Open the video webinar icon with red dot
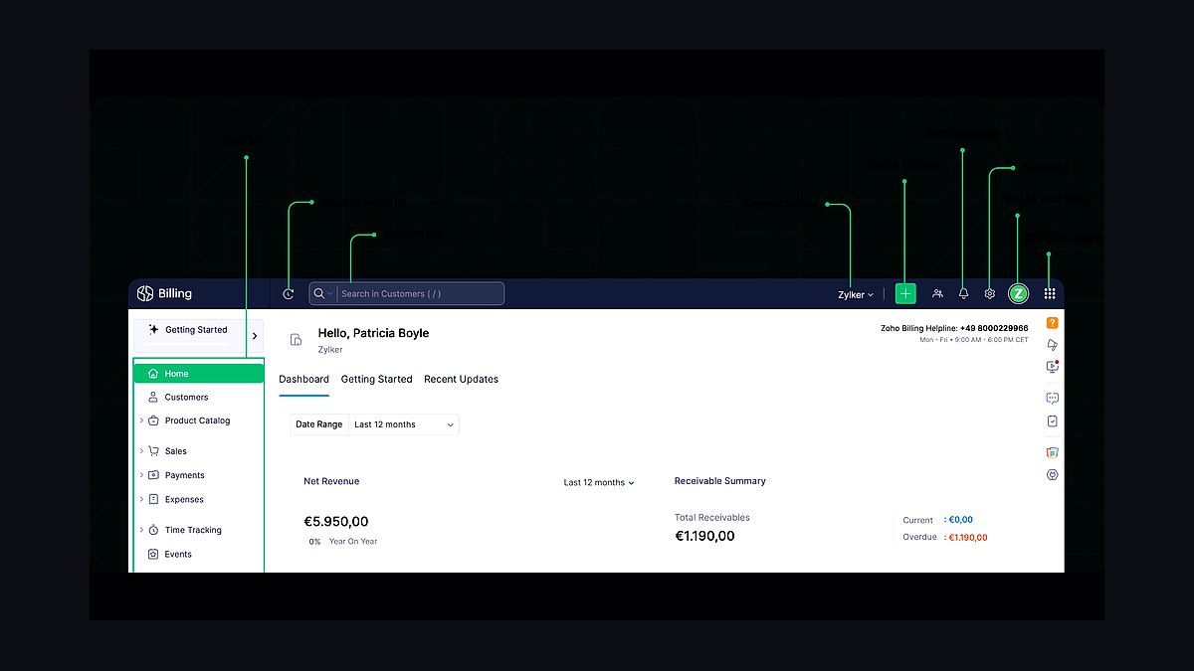1194x671 pixels. pos(1053,366)
